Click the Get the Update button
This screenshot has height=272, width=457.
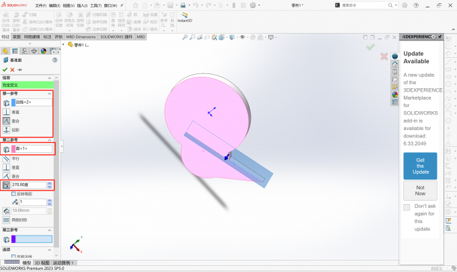tap(420, 166)
